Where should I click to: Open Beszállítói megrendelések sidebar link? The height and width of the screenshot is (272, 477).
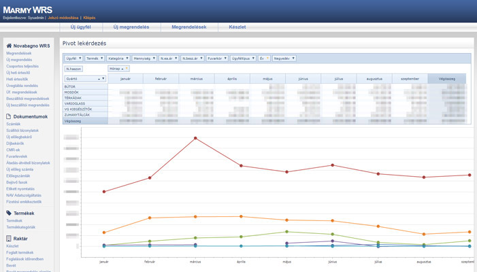click(x=27, y=99)
